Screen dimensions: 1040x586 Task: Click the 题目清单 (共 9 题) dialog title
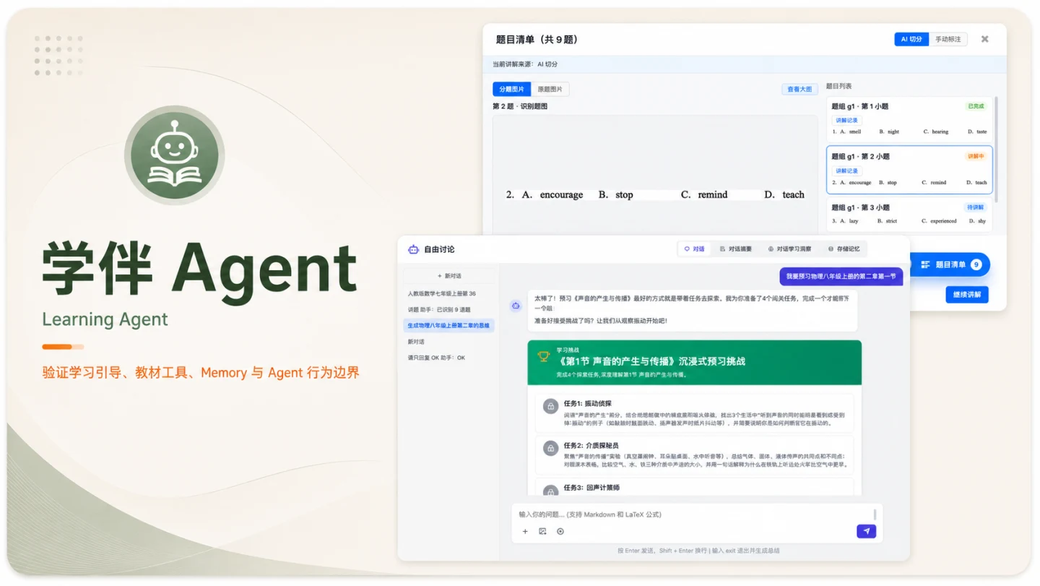539,39
